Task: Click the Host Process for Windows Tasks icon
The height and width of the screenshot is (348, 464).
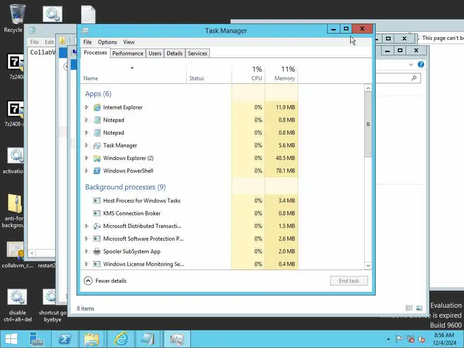Action: [x=97, y=201]
